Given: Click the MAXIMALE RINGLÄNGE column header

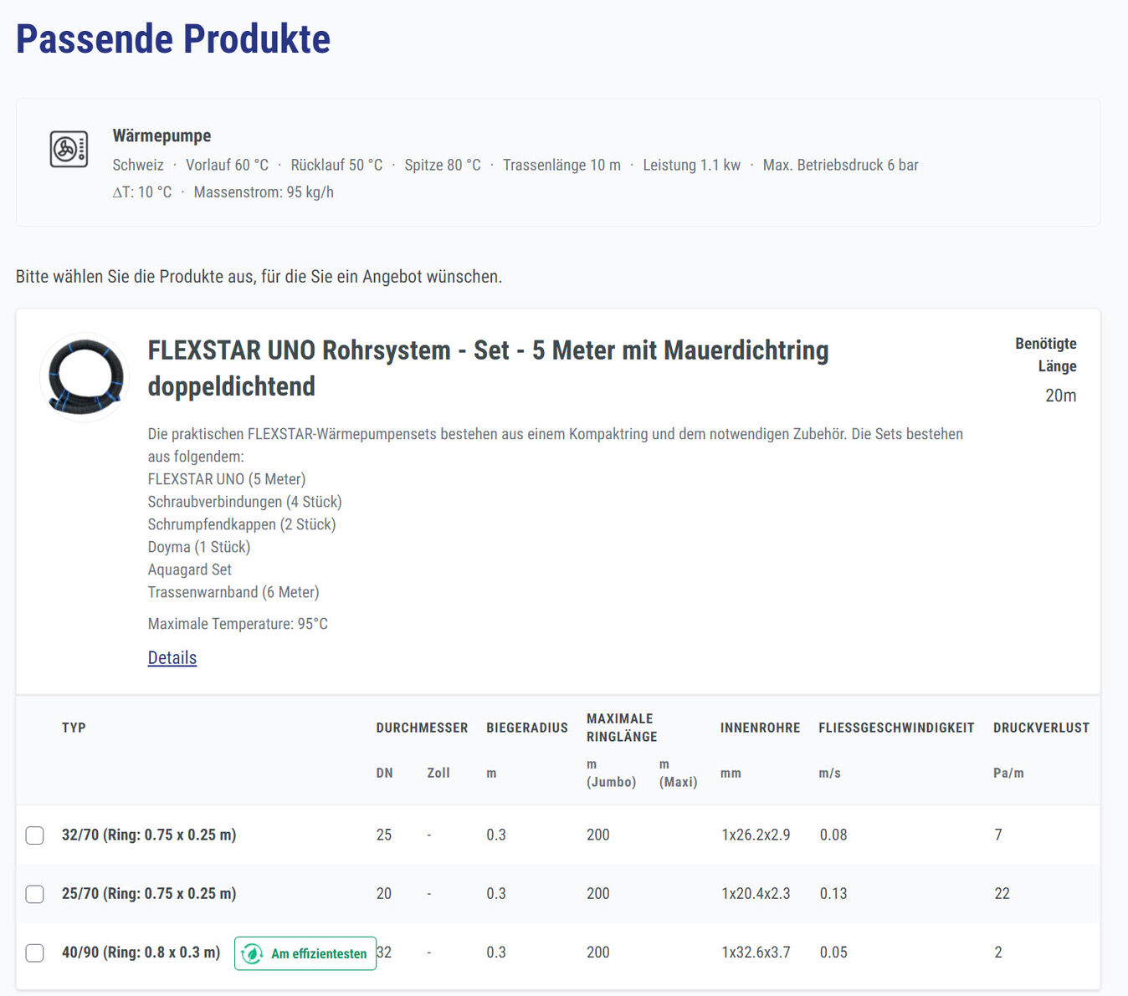Looking at the screenshot, I should pos(622,728).
